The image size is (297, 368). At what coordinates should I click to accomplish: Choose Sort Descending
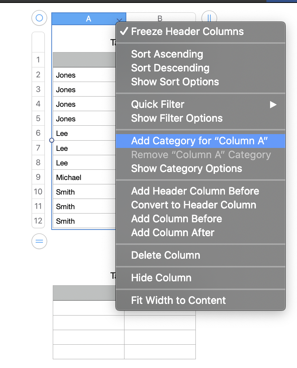(170, 68)
